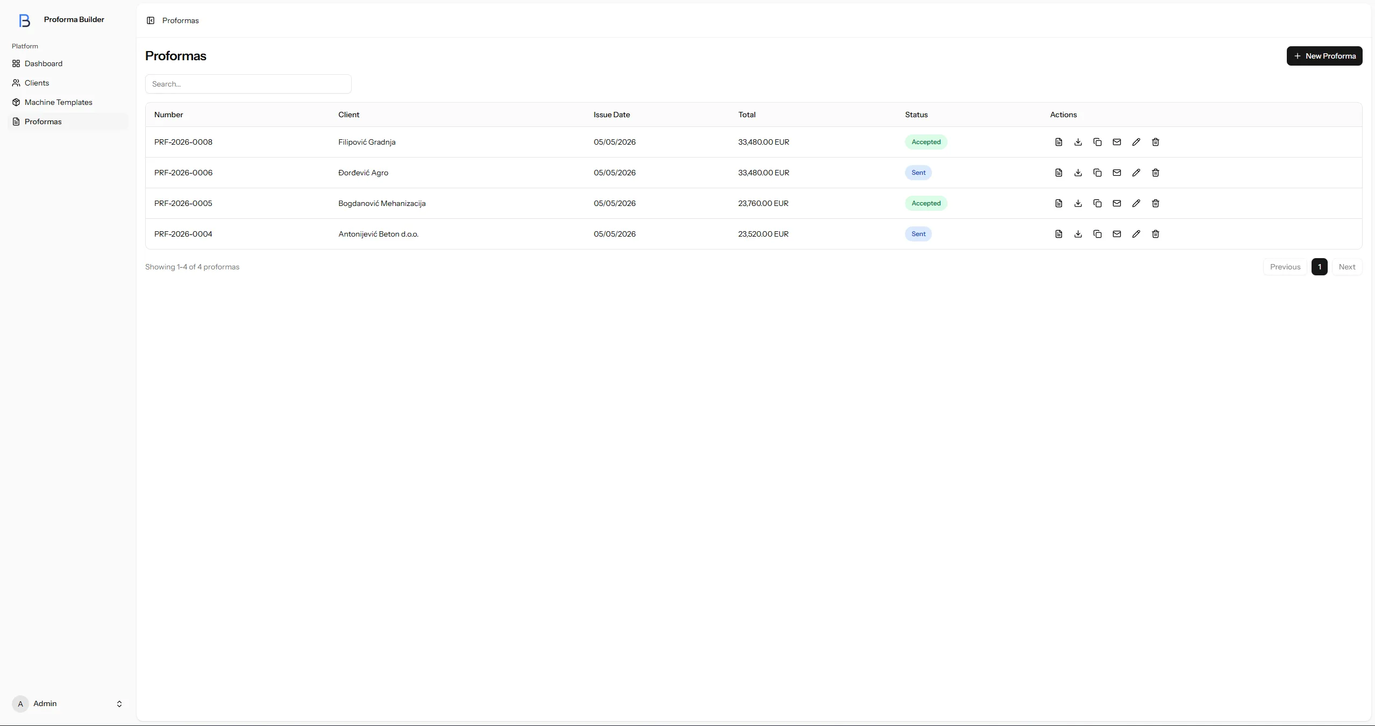Go to Next page
The width and height of the screenshot is (1375, 726).
click(1346, 267)
